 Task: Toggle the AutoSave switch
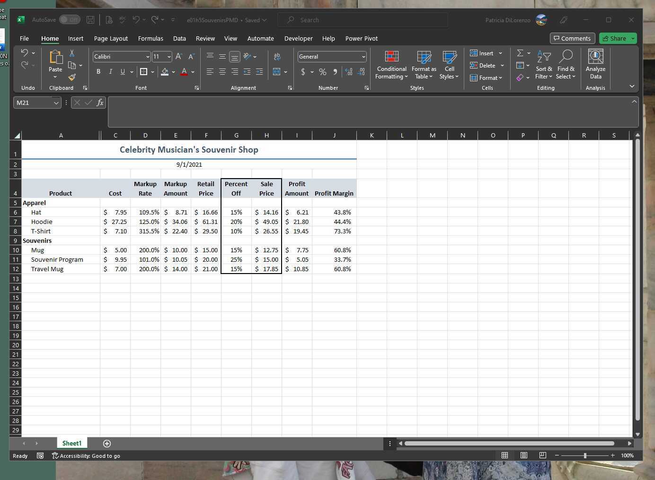pos(70,20)
